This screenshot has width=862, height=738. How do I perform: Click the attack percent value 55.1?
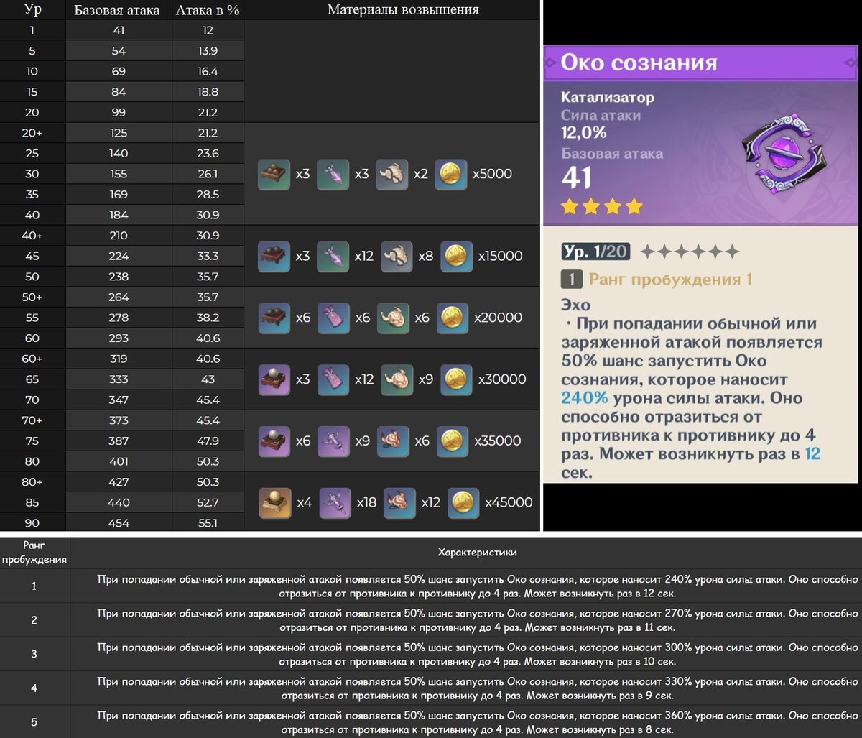[208, 523]
